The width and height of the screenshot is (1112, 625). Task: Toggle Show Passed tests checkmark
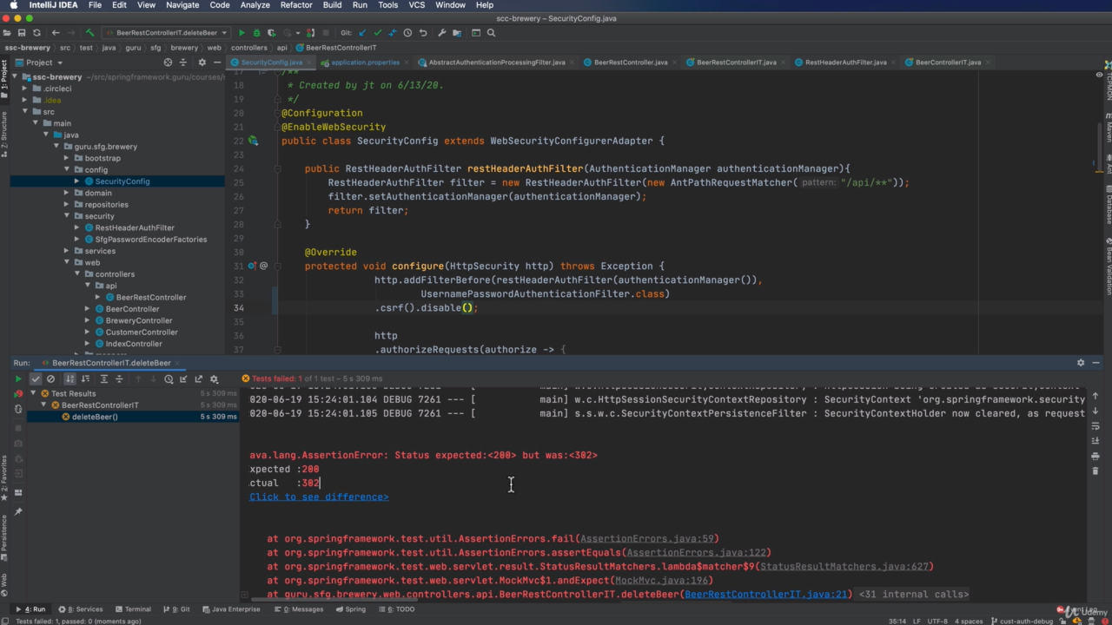coord(36,378)
